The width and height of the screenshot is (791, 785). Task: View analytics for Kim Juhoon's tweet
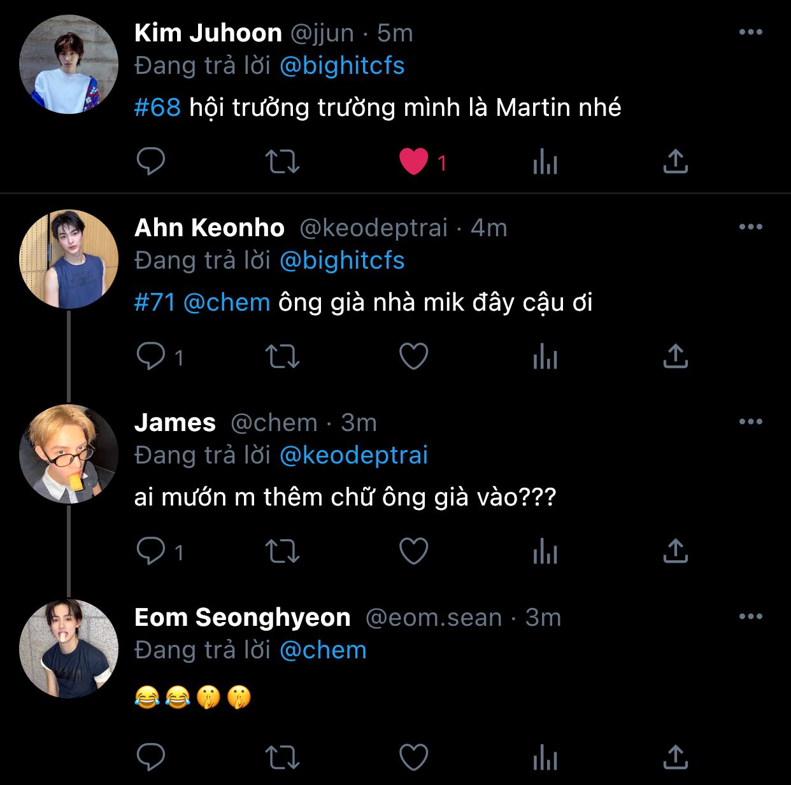click(545, 162)
